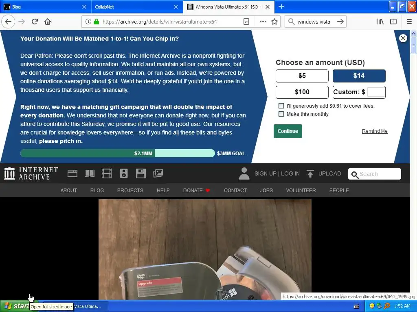Click the UPLOAD link text

point(330,173)
